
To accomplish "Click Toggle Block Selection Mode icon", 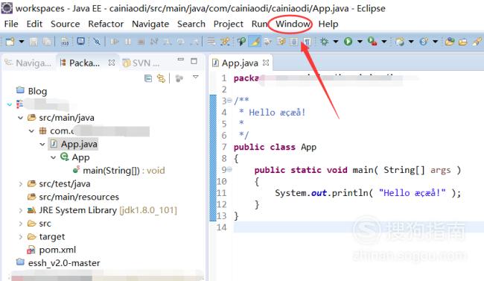I will pos(294,42).
